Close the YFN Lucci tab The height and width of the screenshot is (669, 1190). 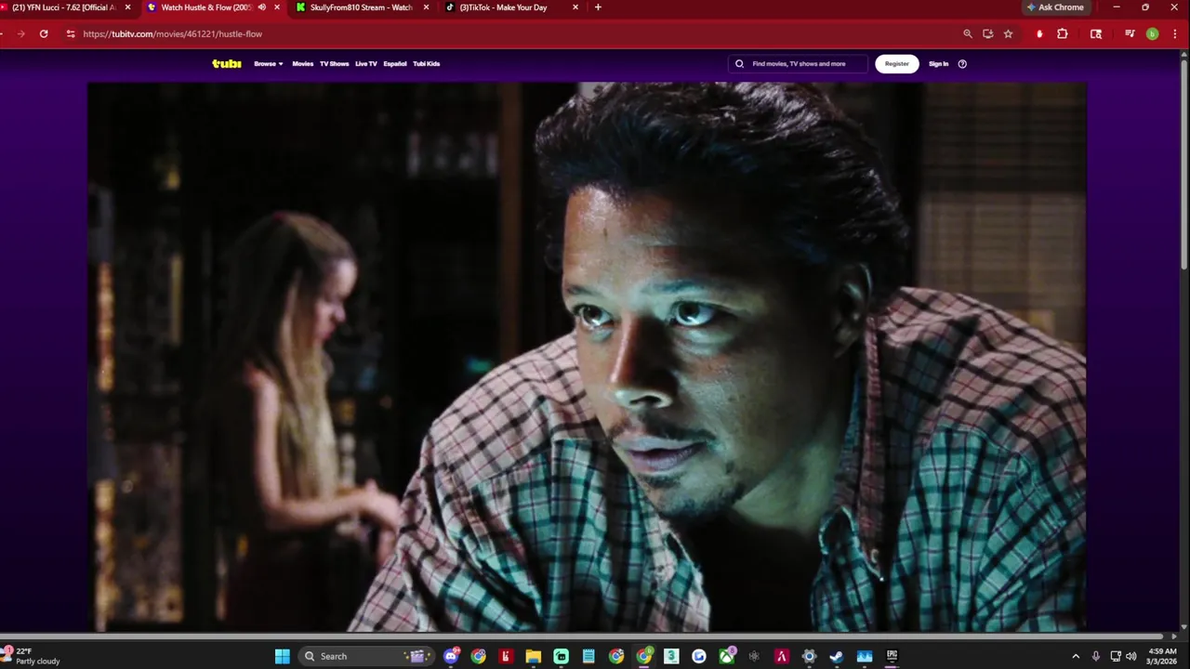pos(128,7)
